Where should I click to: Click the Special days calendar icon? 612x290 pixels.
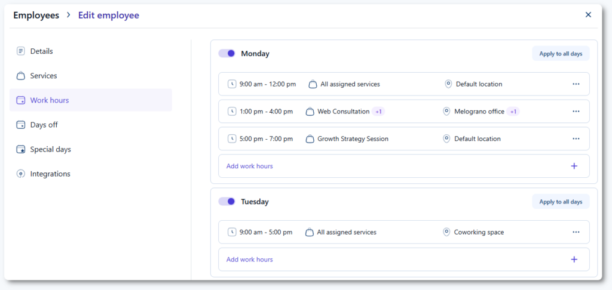(x=21, y=150)
